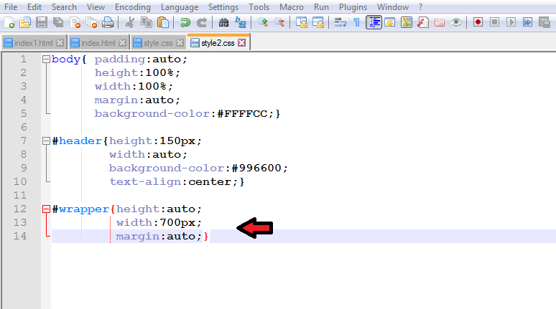Open Find with the binoculars icon
Viewport: 556px width, 309px height.
pyautogui.click(x=223, y=22)
